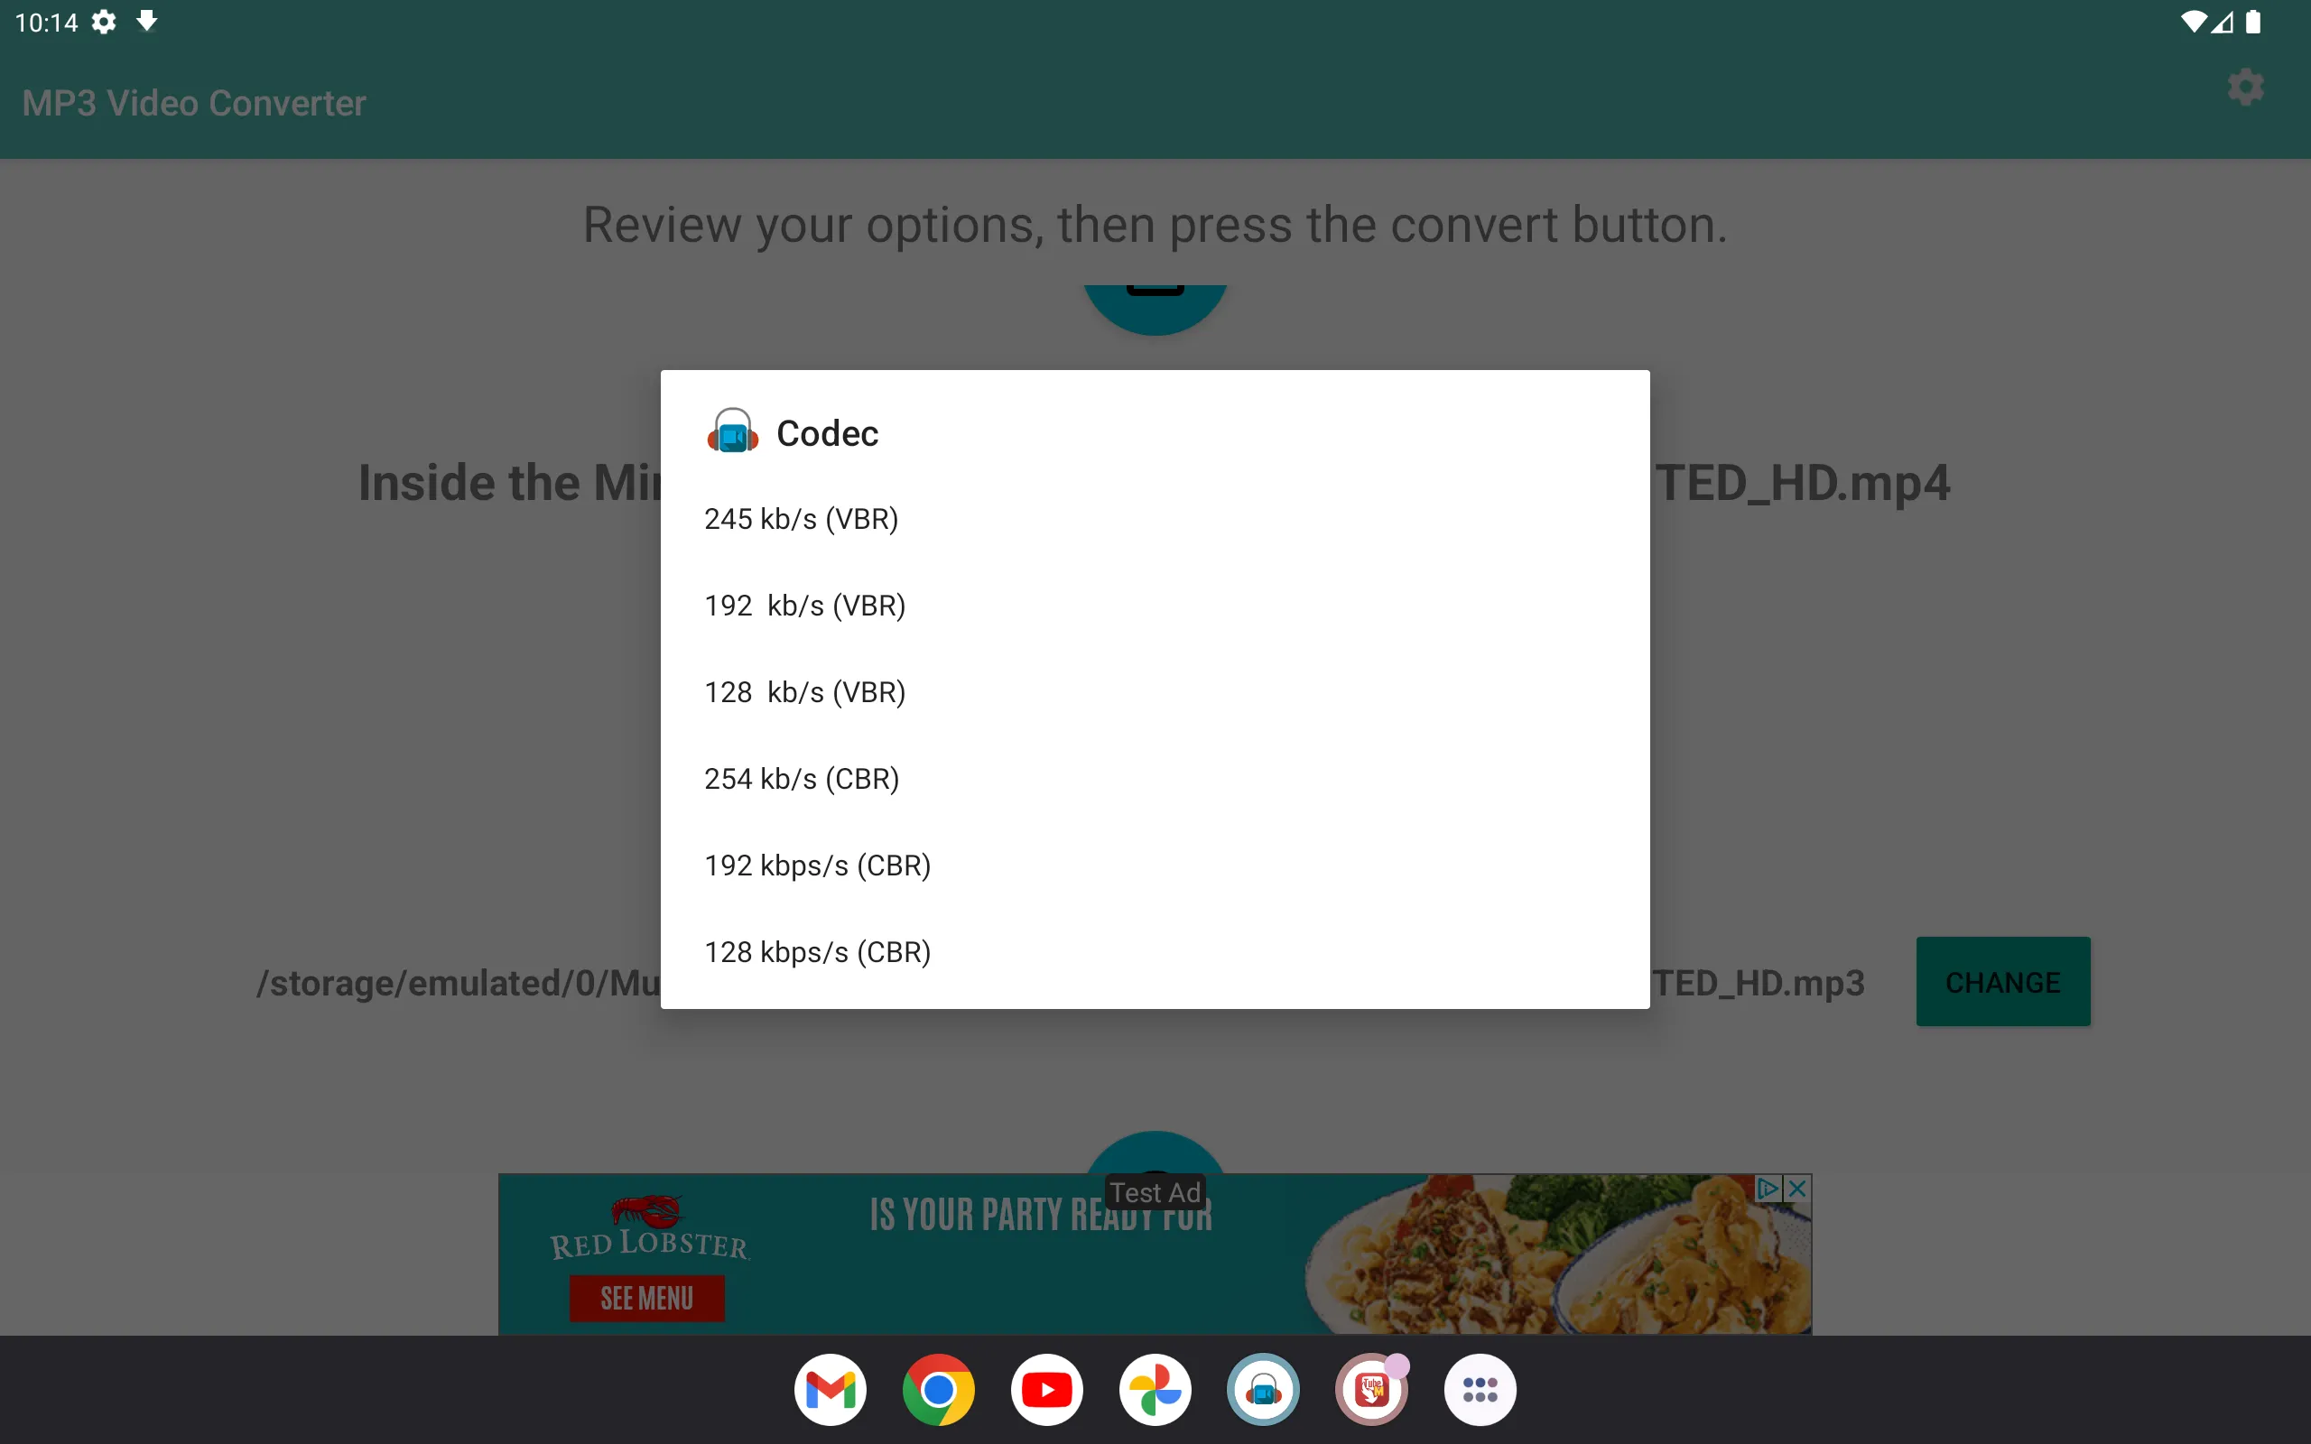Open Google Photos from taskbar

tap(1155, 1389)
